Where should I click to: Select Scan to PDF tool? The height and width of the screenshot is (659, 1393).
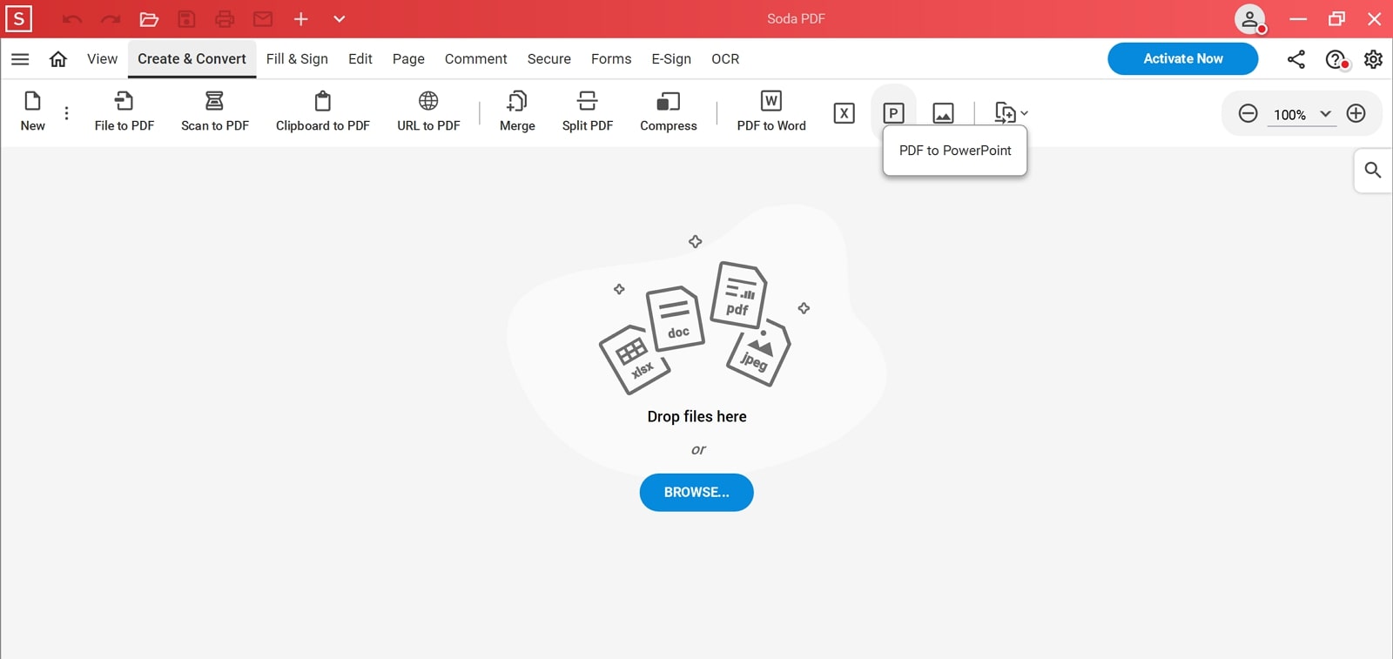tap(215, 111)
